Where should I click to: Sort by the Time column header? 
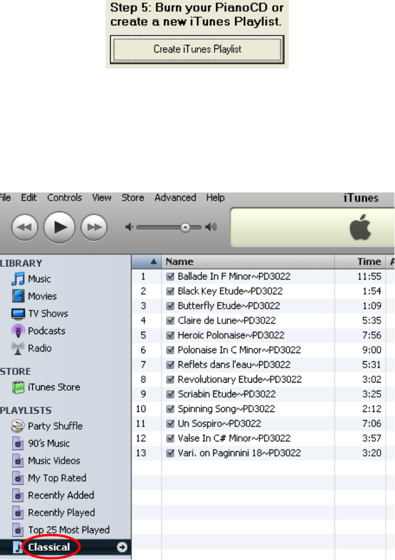coord(360,262)
